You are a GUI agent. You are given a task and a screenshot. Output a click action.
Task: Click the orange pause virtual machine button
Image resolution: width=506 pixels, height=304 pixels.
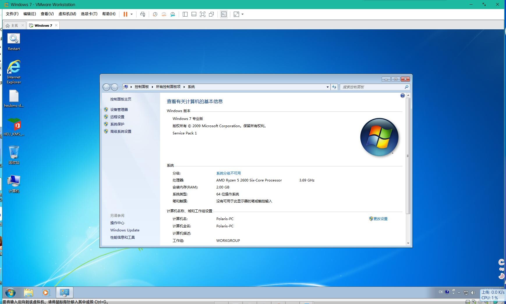pyautogui.click(x=125, y=14)
